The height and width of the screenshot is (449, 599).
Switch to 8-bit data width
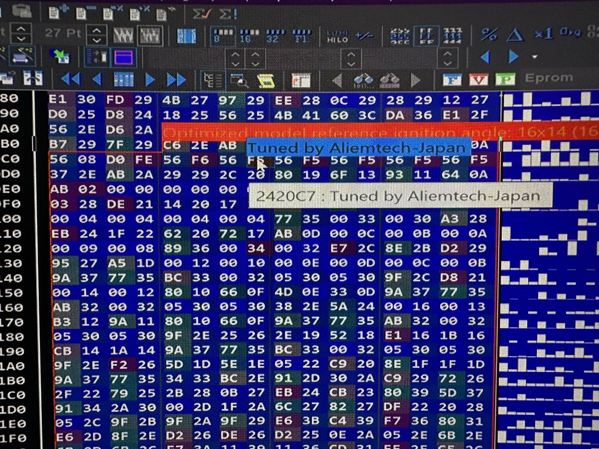222,35
